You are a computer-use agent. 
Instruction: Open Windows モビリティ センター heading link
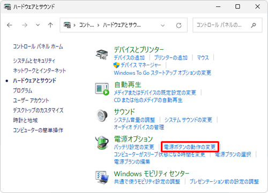click(x=152, y=174)
